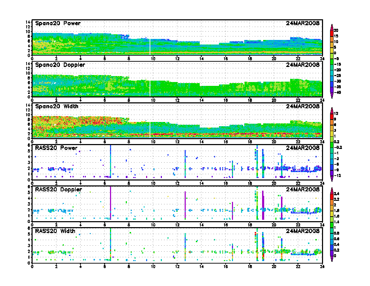Click the hour 18 tick label under Spano20 Power

point(250,59)
